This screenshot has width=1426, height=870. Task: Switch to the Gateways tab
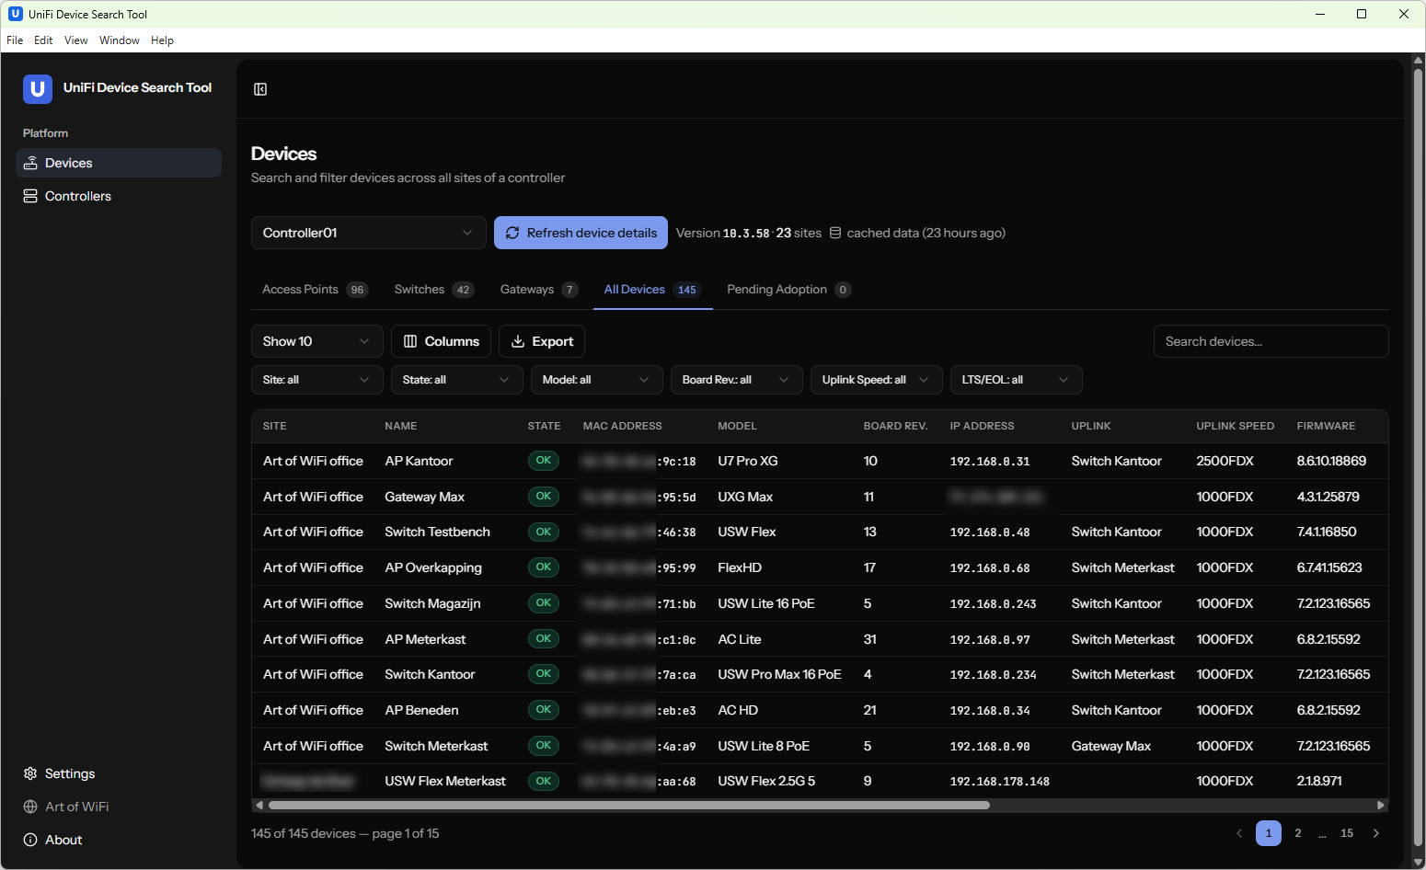click(x=538, y=290)
